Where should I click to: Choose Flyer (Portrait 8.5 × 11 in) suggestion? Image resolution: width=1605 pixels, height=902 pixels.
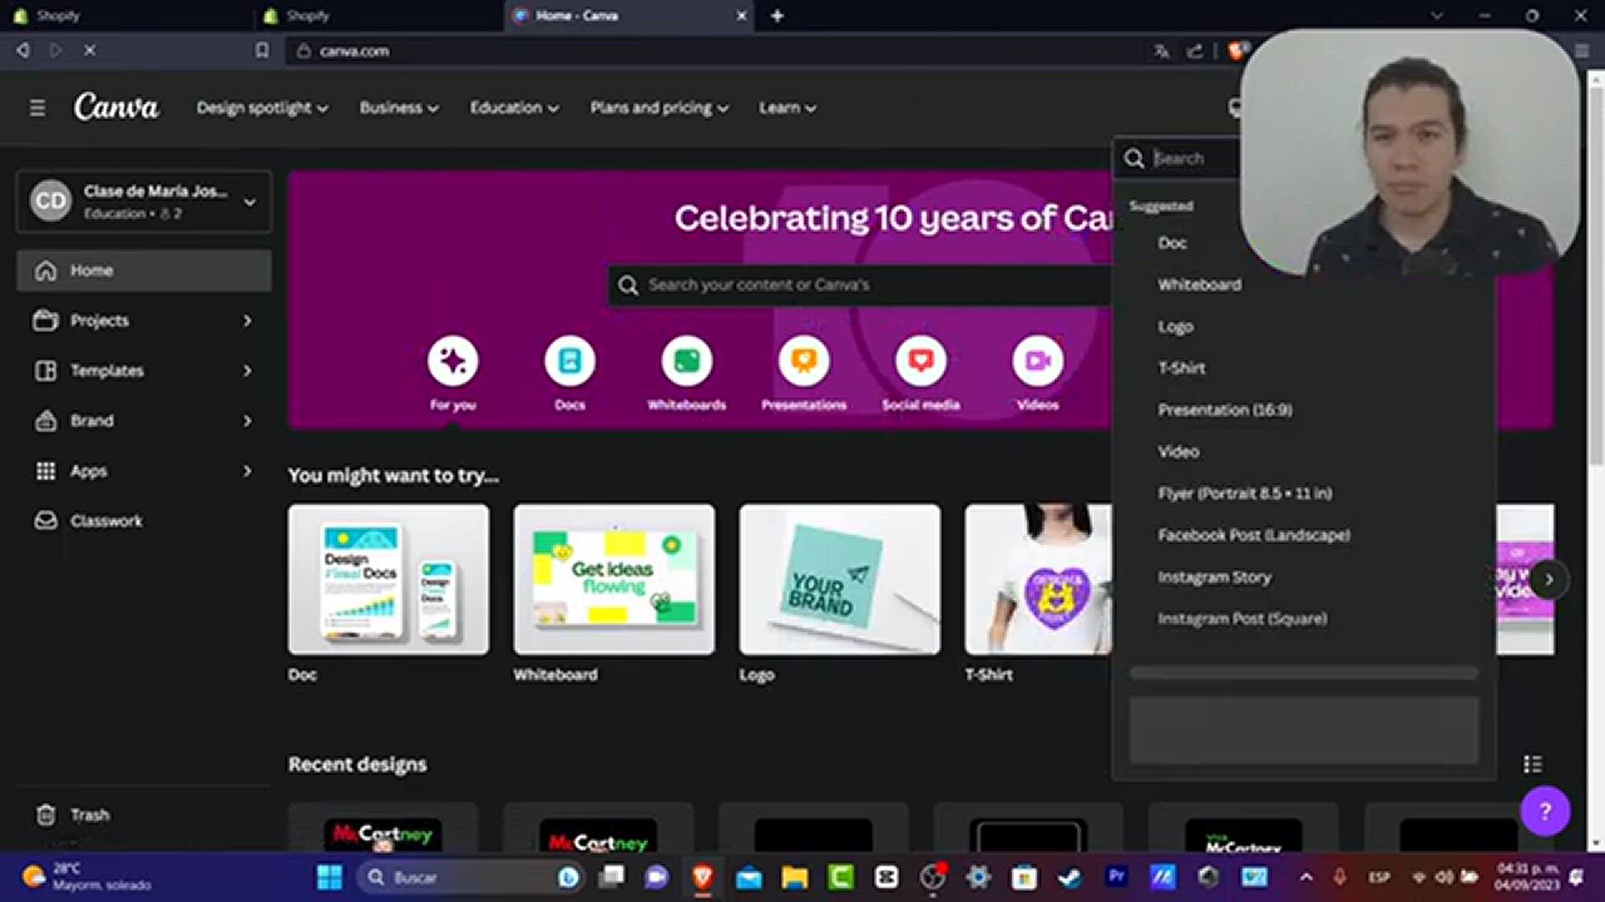tap(1245, 494)
